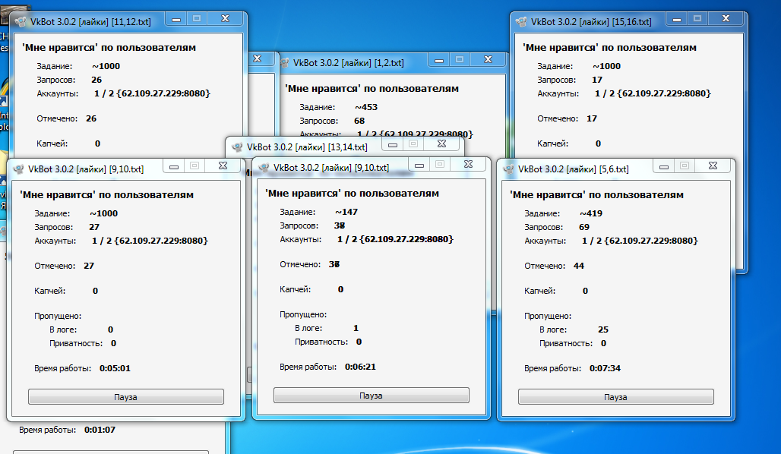Minimize the 13,14.txt VkBot window
Viewport: 781px width, 454px height.
click(x=393, y=144)
